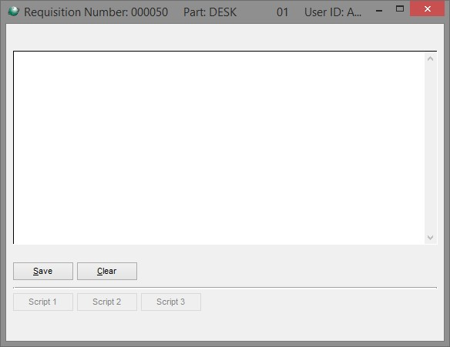Click the Script 1 button
This screenshot has height=347, width=450.
[x=43, y=302]
